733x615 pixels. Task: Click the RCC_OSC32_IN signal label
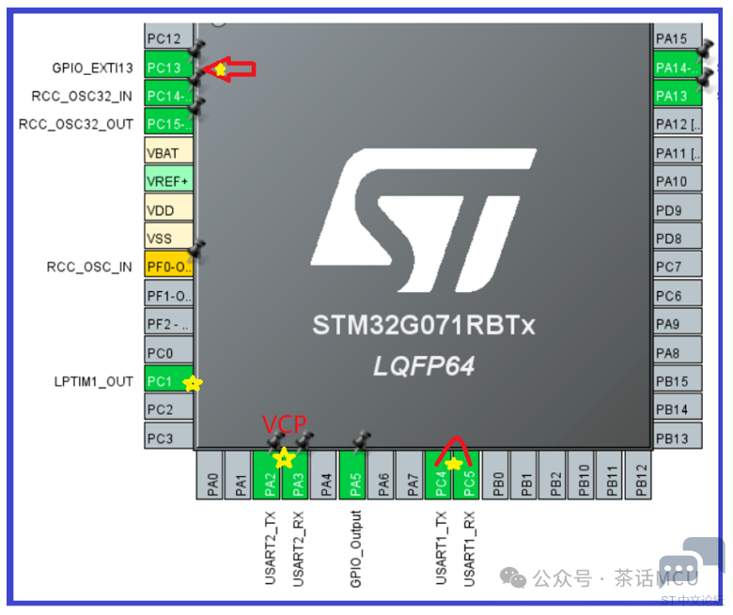click(82, 96)
